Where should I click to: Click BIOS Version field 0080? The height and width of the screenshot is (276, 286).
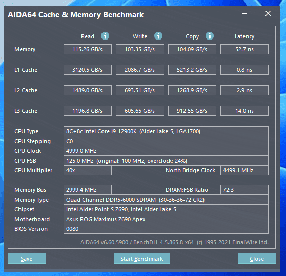click(x=166, y=229)
